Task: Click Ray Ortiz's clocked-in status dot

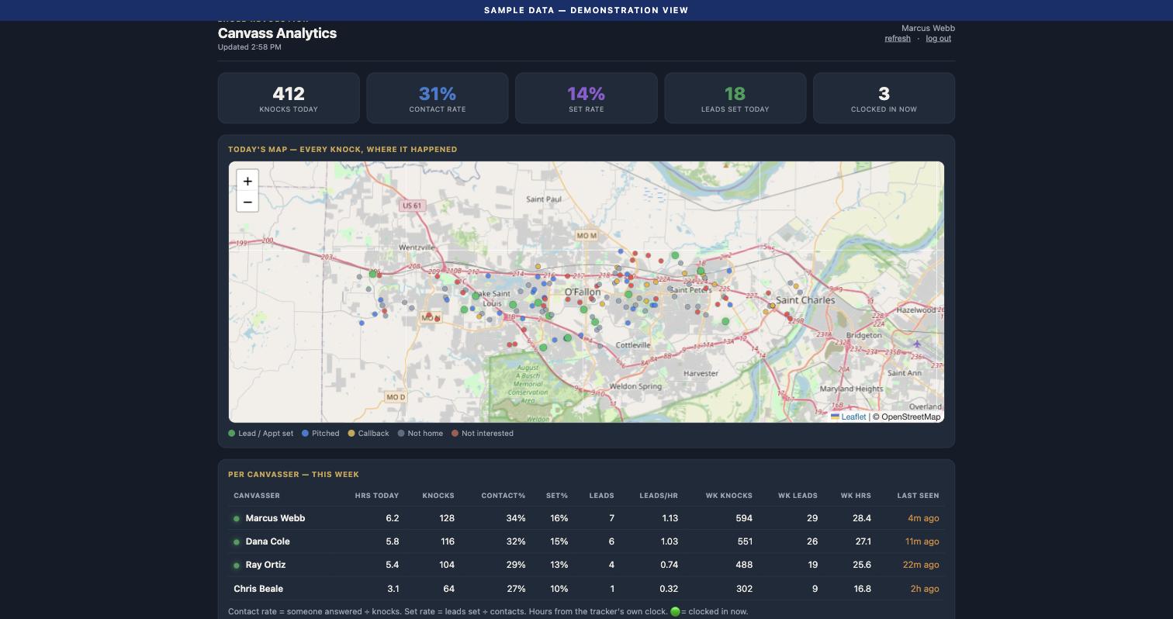Action: [237, 565]
